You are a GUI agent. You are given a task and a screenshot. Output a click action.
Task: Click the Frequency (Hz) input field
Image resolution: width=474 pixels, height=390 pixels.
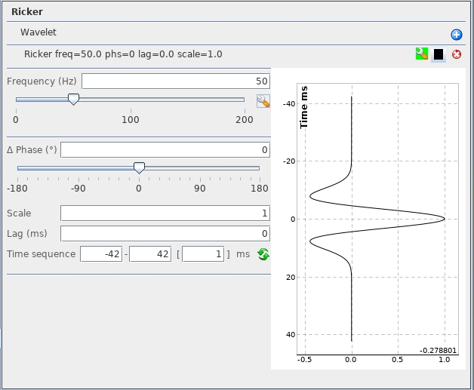[x=176, y=81]
